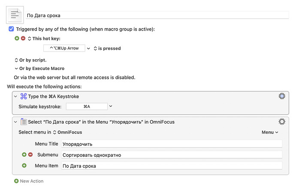Open gear menu for Select Menu action
This screenshot has width=296, height=188.
282,121
